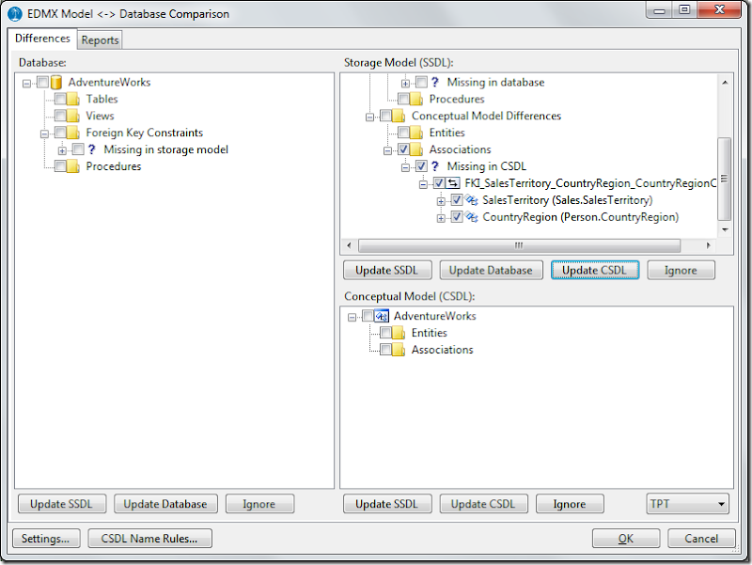Screen dimensions: 752x565
Task: Open the Settings... dialog
Action: 46,539
